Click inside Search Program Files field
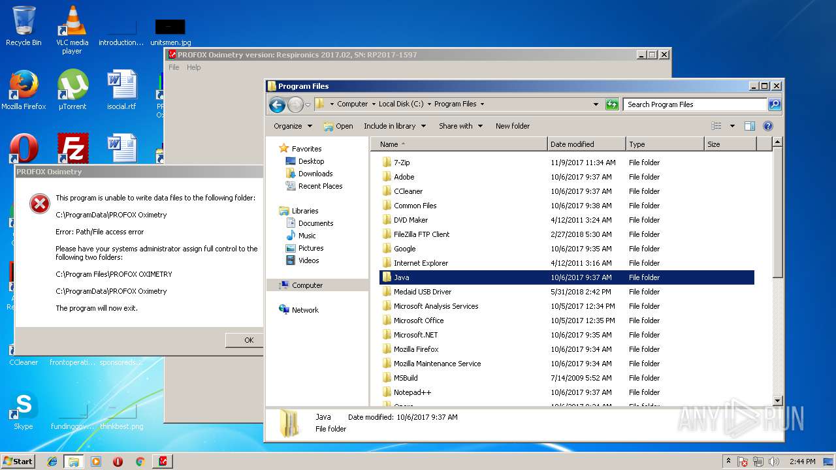The height and width of the screenshot is (470, 836). (695, 104)
